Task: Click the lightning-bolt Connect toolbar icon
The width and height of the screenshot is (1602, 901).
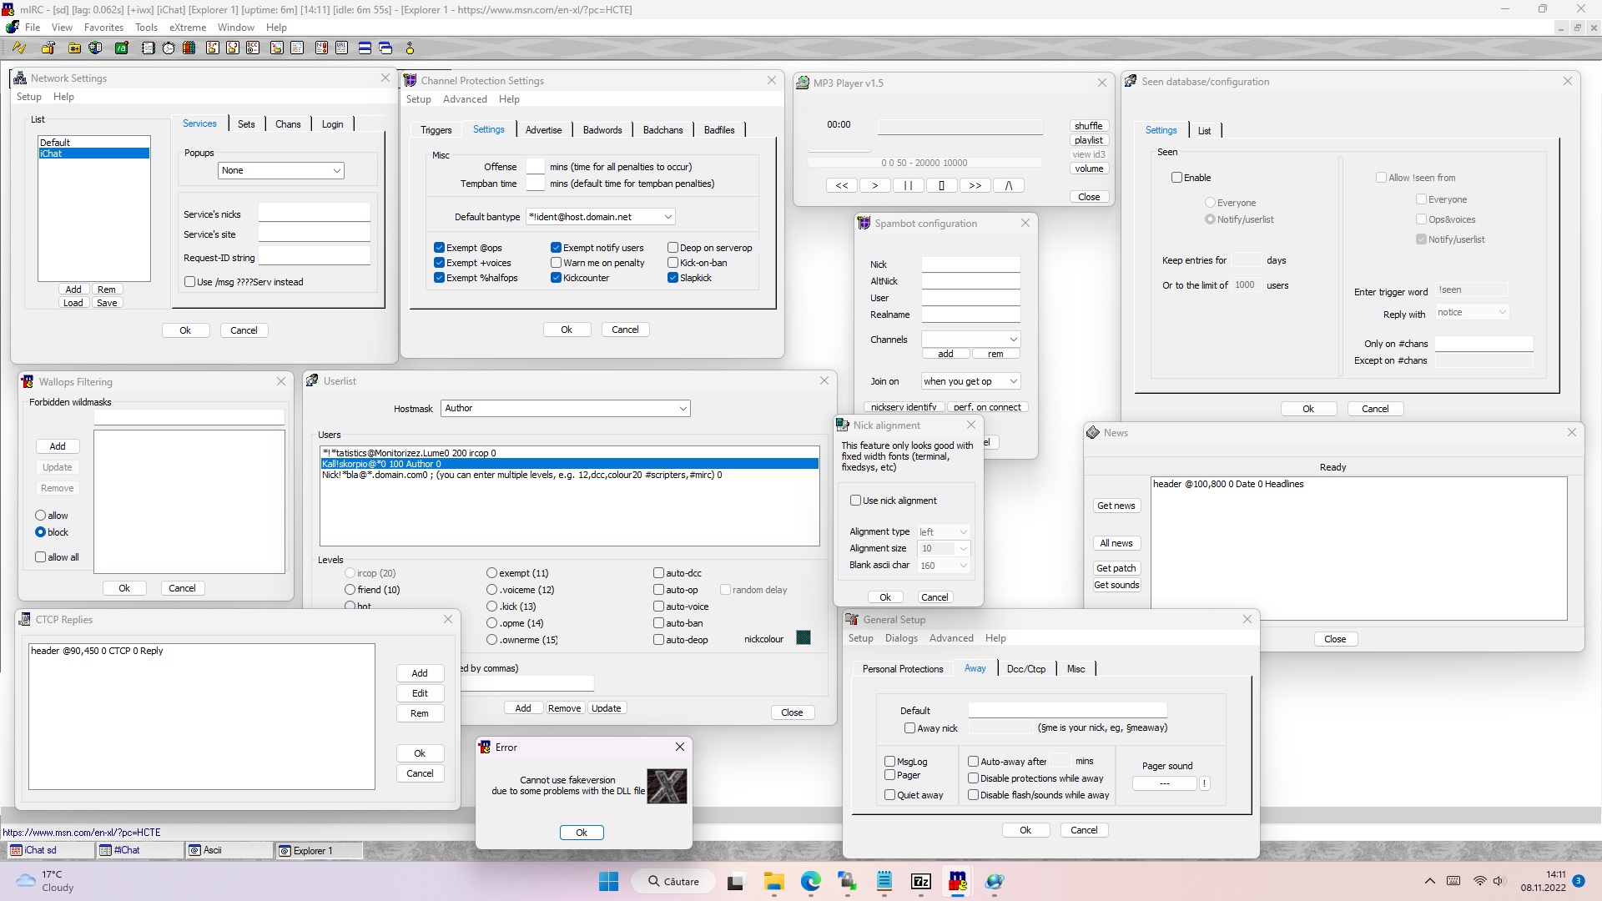Action: point(18,48)
